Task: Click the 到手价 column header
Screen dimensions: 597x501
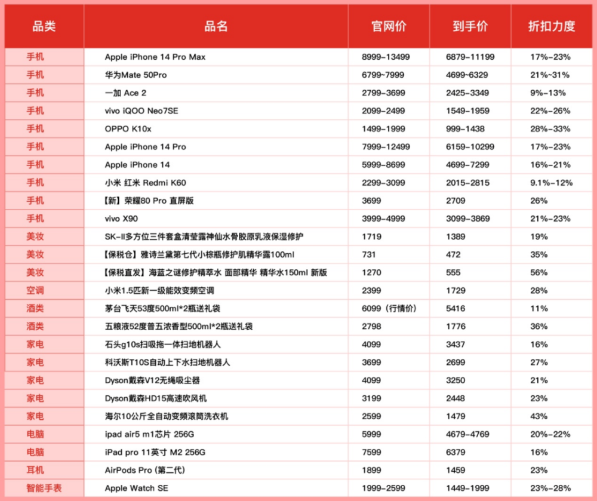Action: tap(470, 26)
